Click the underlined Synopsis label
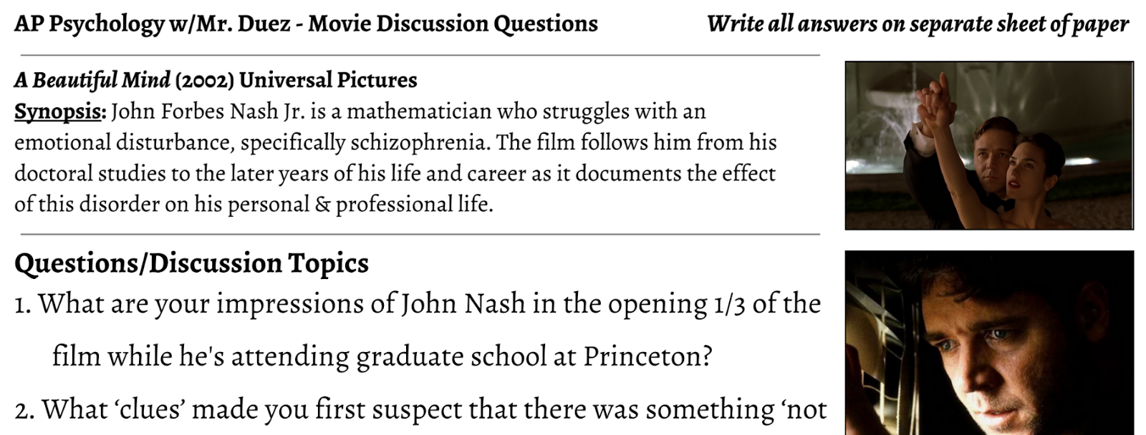Screen dimensions: 1146x435 (x=60, y=112)
